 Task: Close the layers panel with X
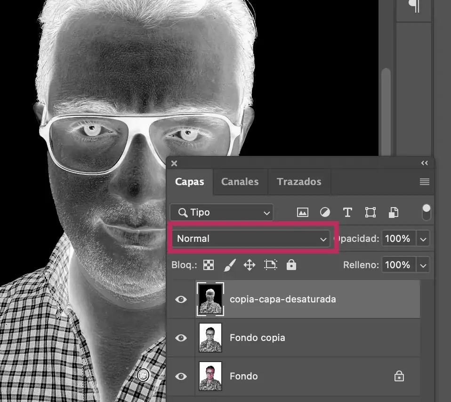point(174,163)
